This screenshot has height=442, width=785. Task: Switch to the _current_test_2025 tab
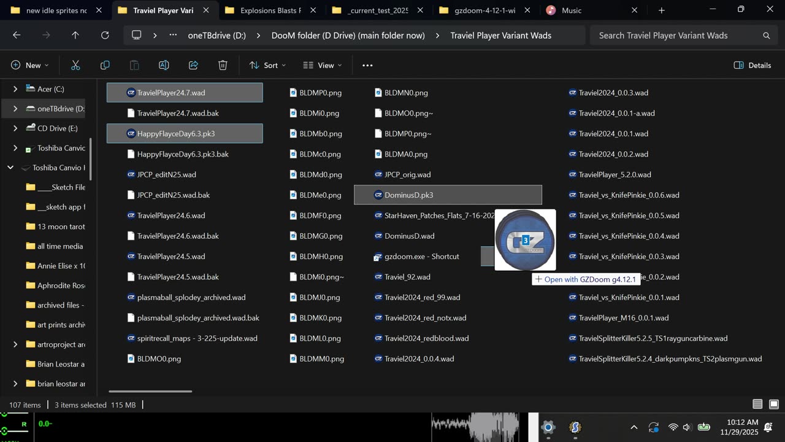point(378,10)
